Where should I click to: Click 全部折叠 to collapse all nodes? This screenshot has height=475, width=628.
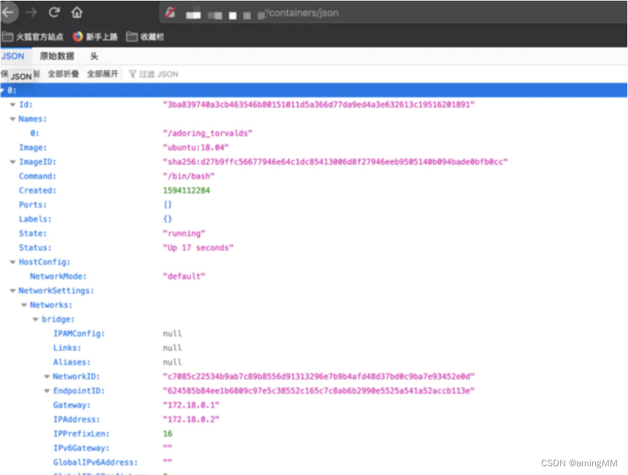point(63,74)
